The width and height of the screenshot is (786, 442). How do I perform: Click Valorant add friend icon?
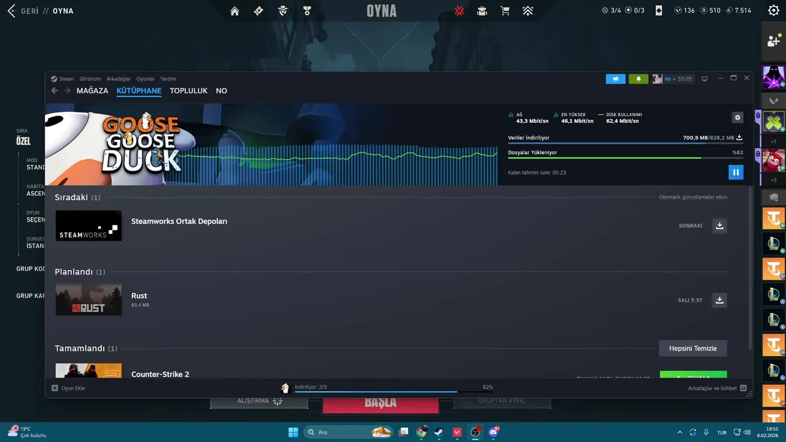click(x=774, y=41)
